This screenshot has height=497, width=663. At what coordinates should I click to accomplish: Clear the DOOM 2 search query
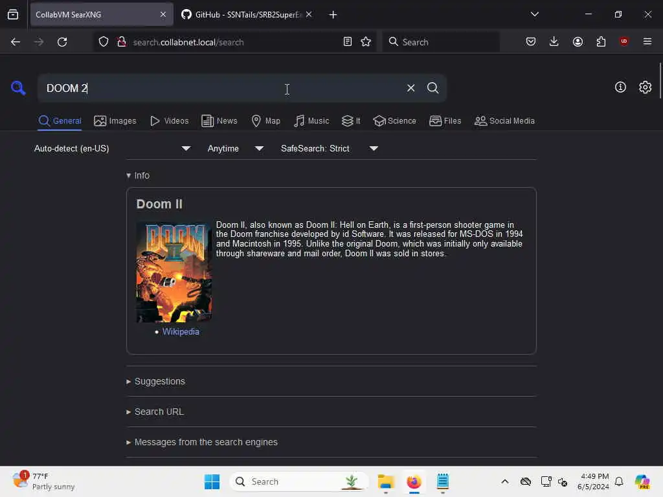[410, 88]
